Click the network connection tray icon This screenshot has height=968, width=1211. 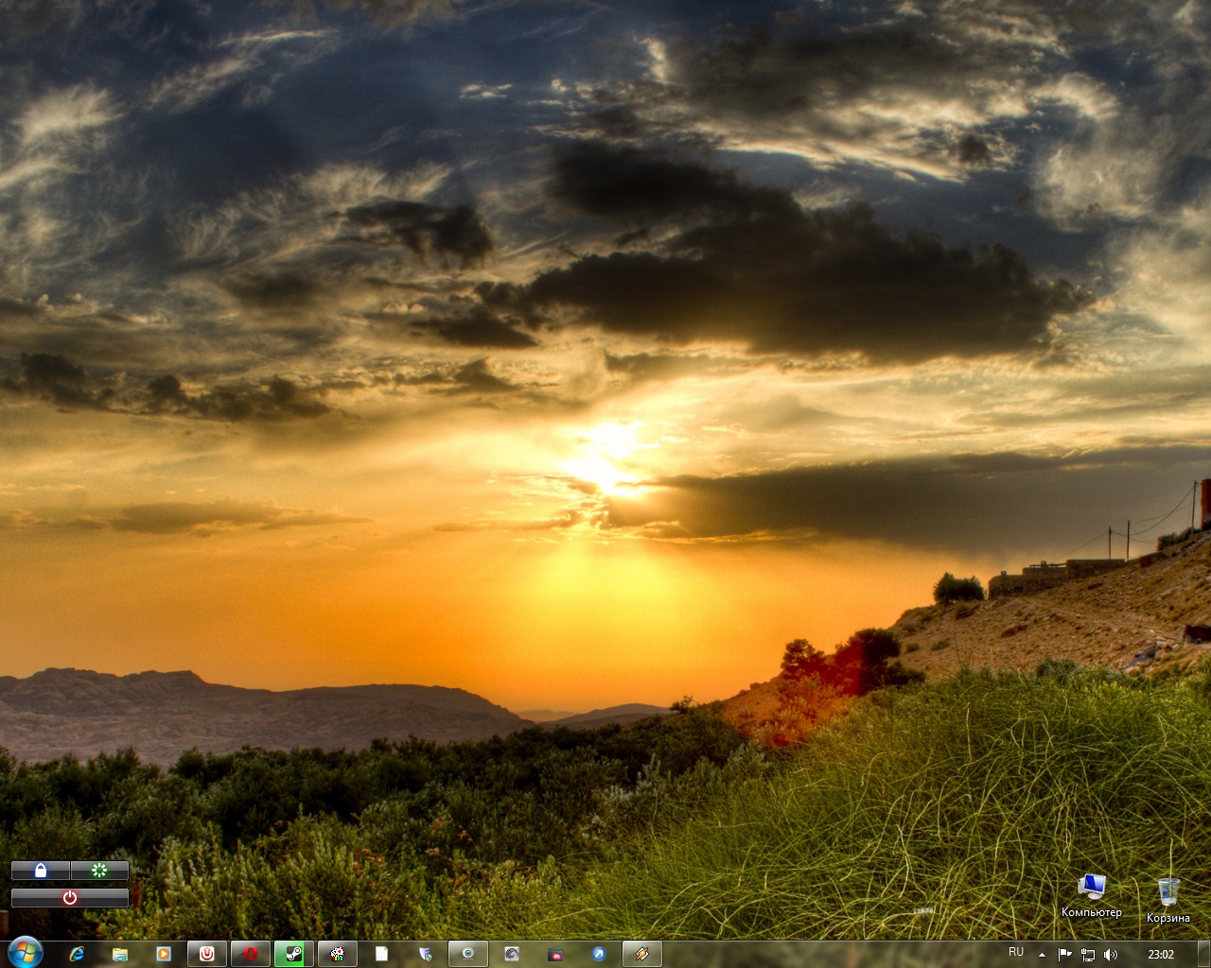coord(1088,955)
